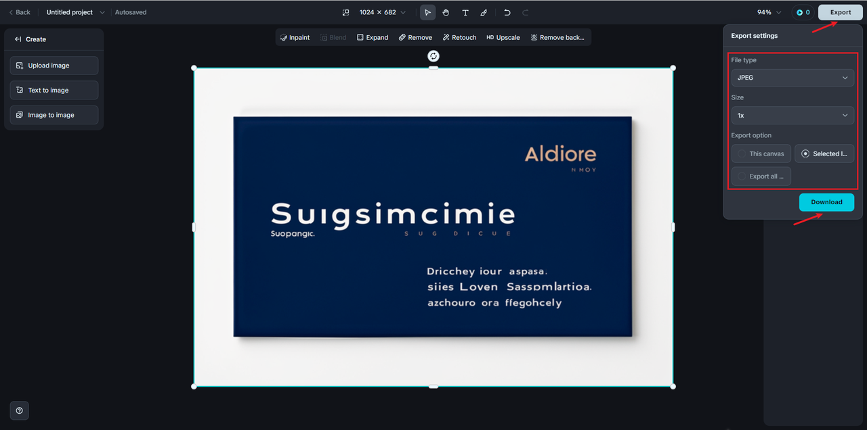The image size is (867, 430).
Task: Go back using the Back arrow
Action: (20, 12)
